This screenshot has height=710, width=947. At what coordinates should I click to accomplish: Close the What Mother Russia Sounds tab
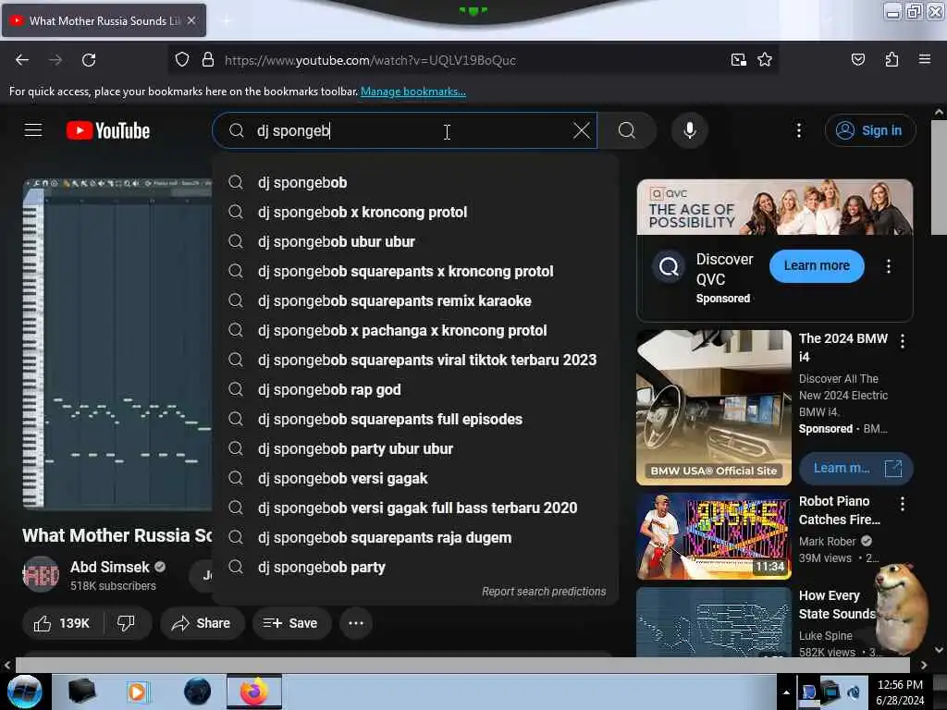coord(191,20)
